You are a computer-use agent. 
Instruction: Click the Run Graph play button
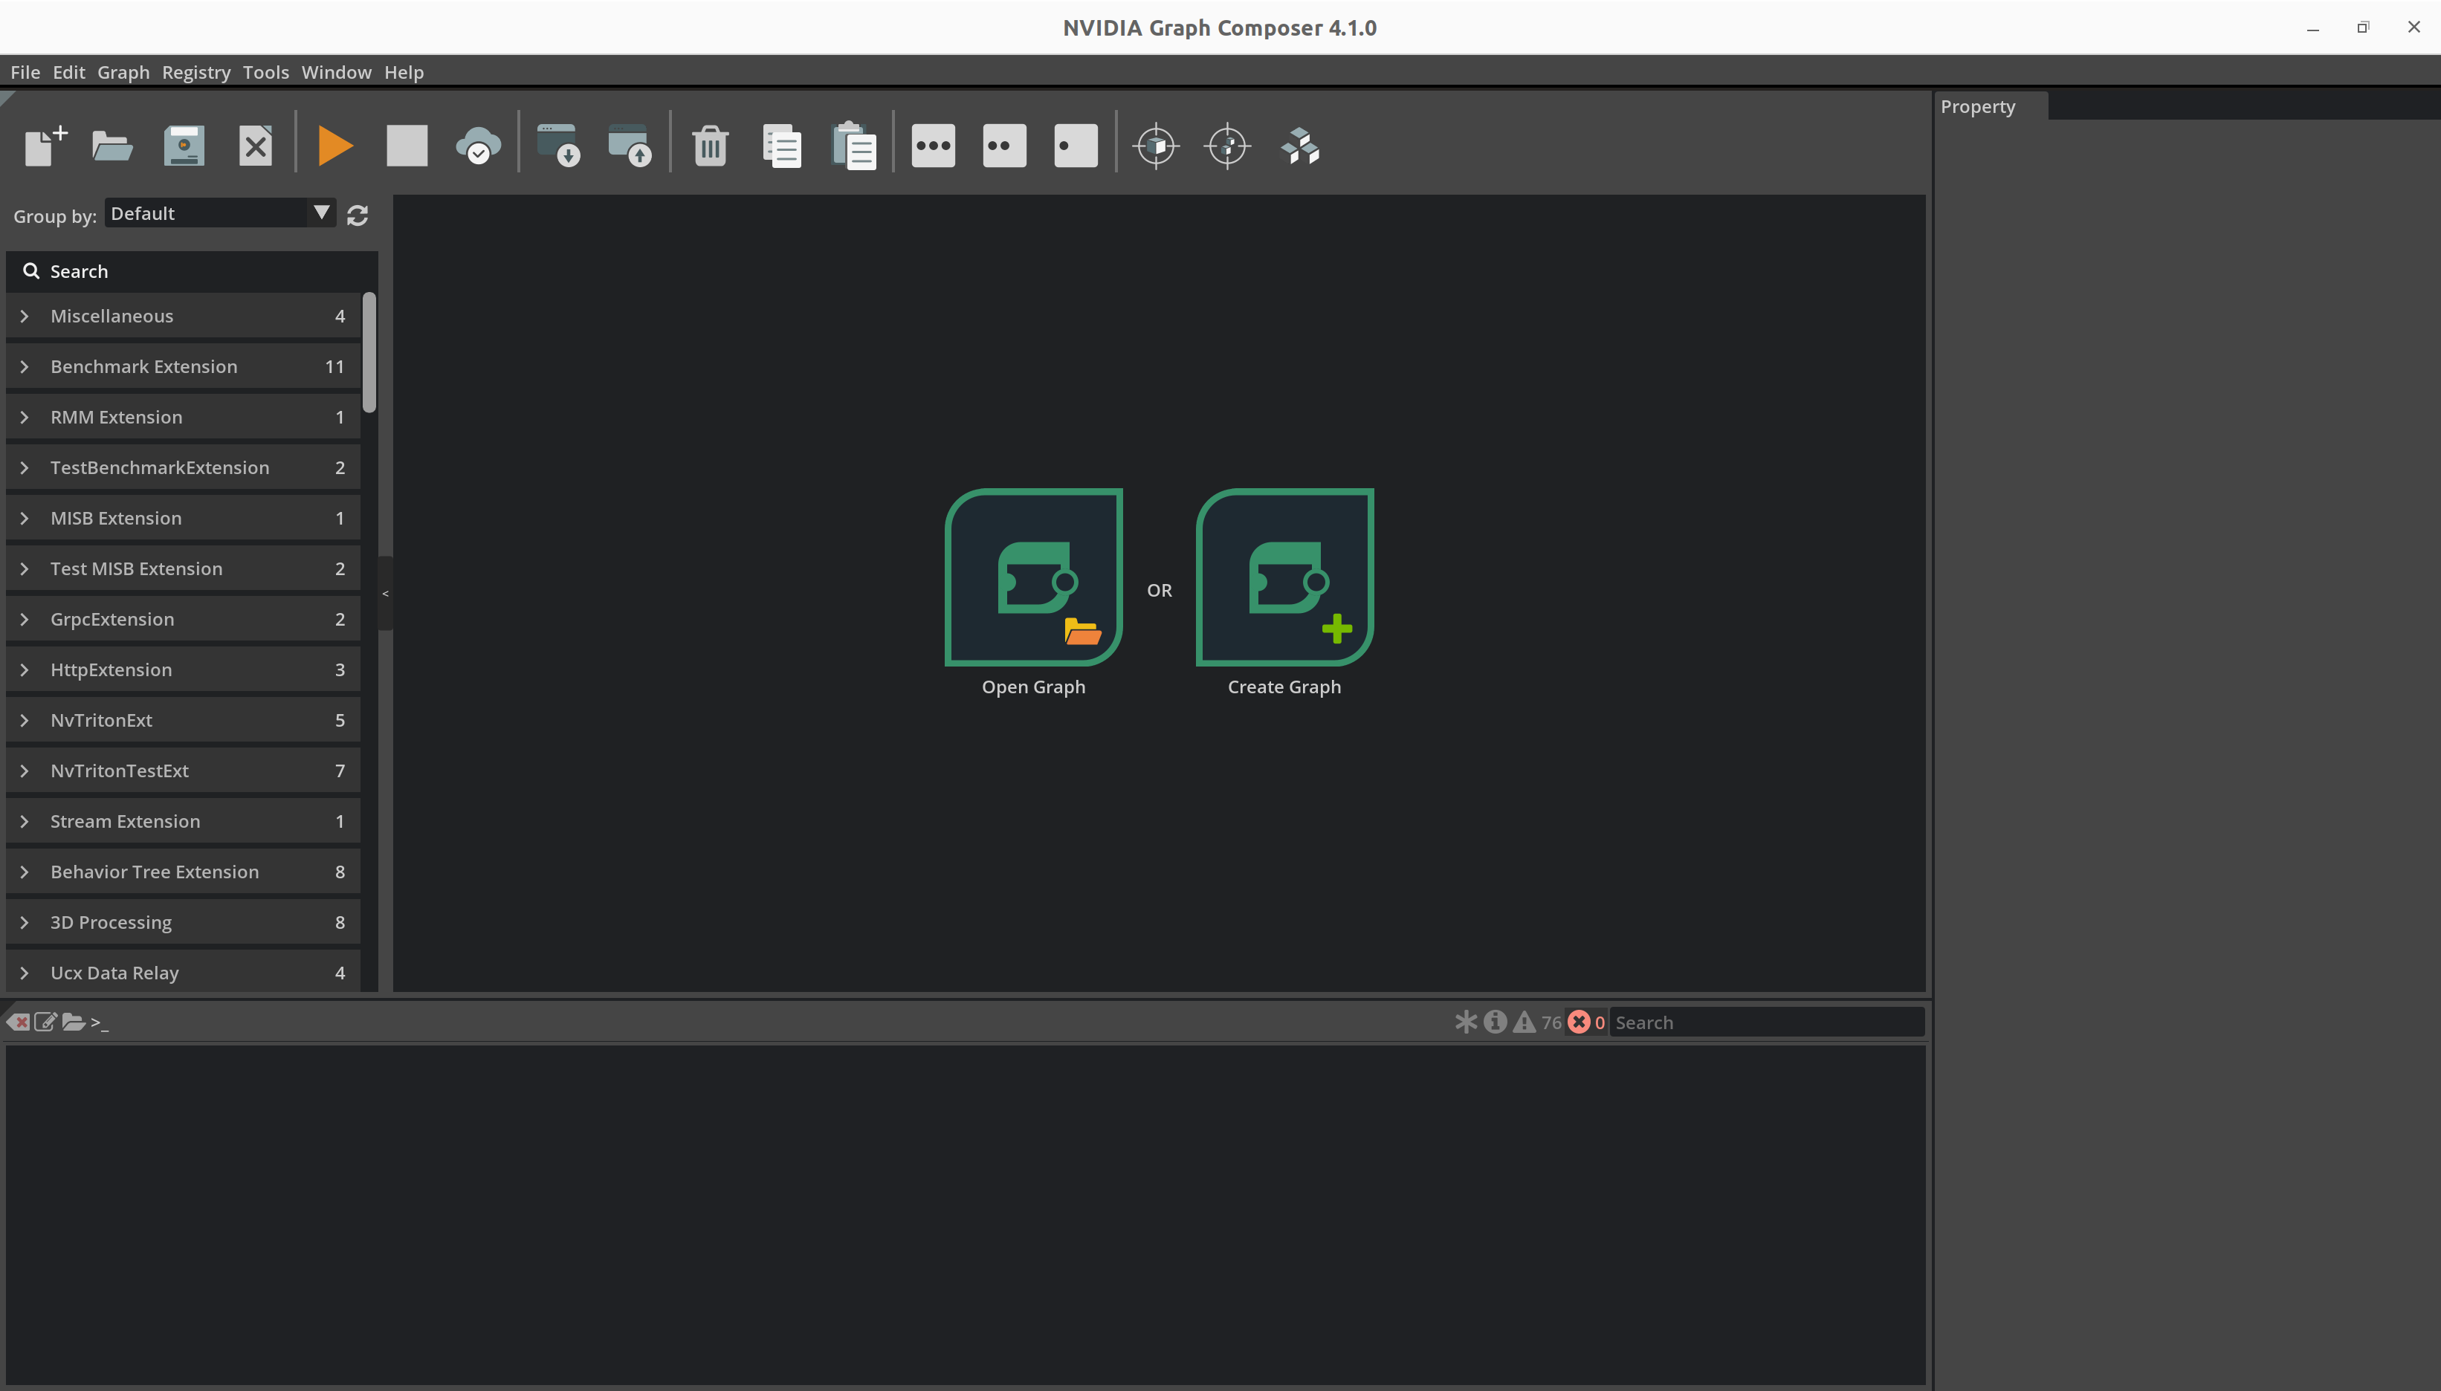[x=334, y=146]
